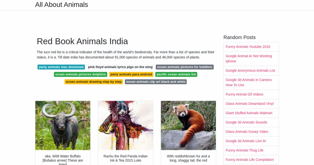Open 'ocean animals pictures for toddlers' tag
314x165 pixels.
tap(184, 67)
